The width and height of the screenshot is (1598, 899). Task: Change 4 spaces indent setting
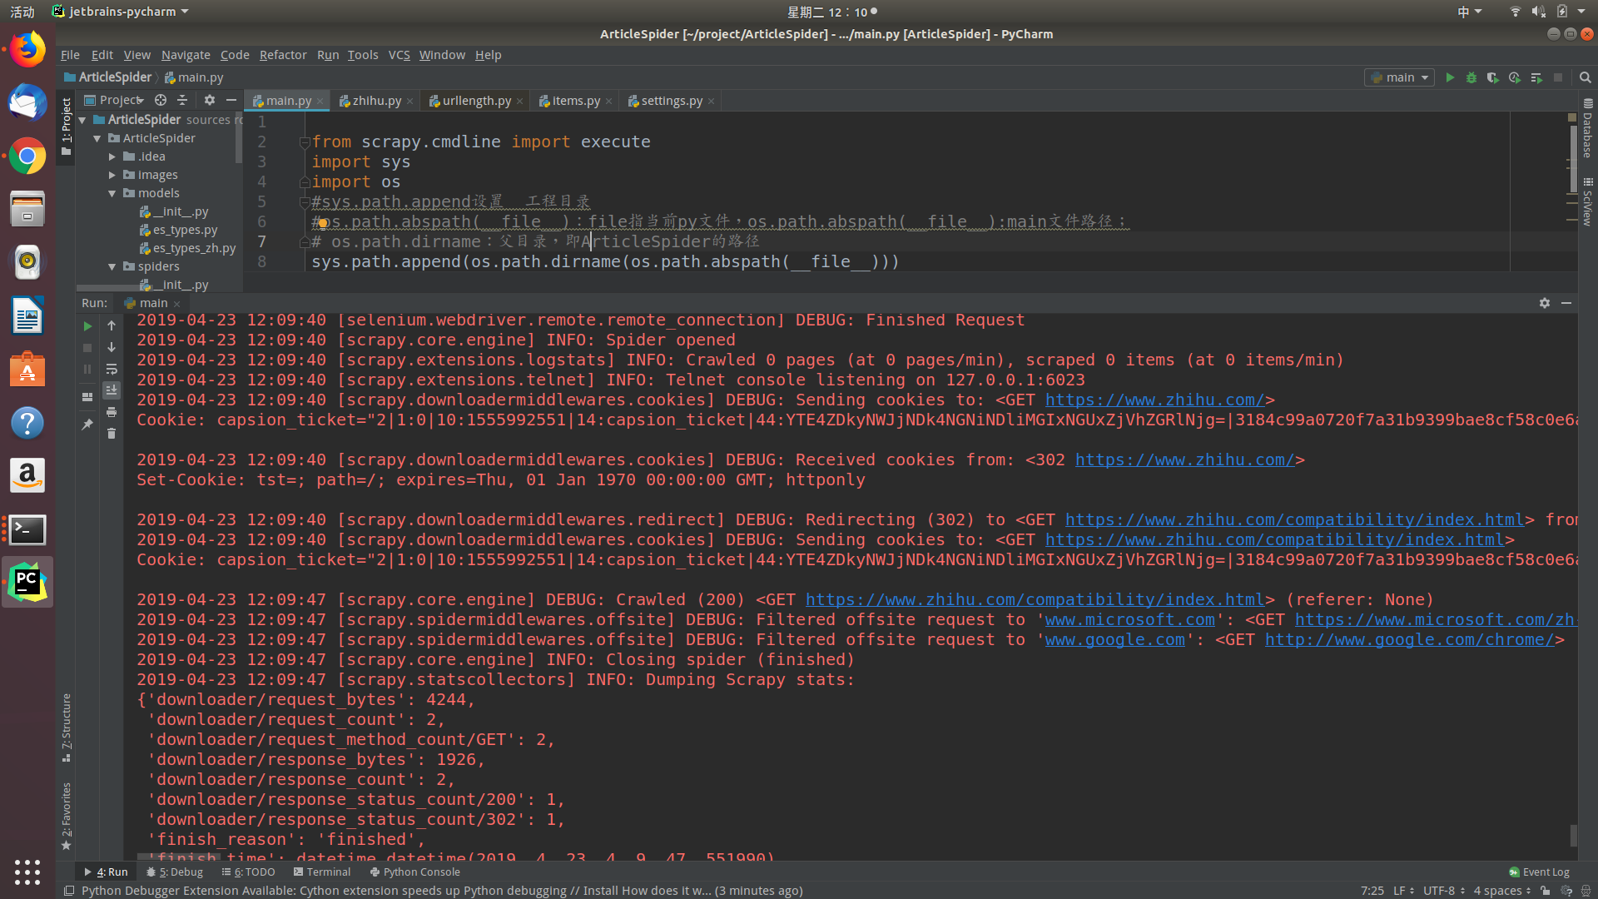(1502, 891)
